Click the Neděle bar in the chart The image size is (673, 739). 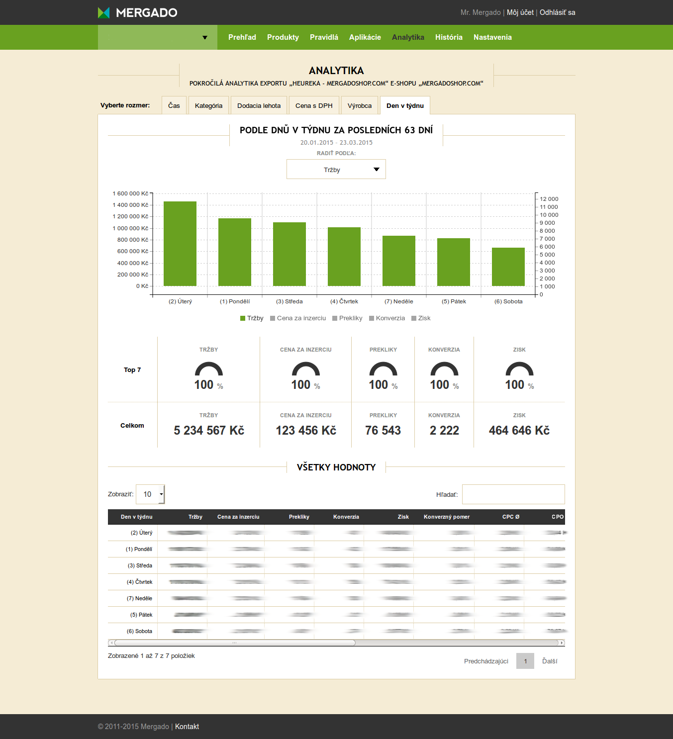[399, 261]
